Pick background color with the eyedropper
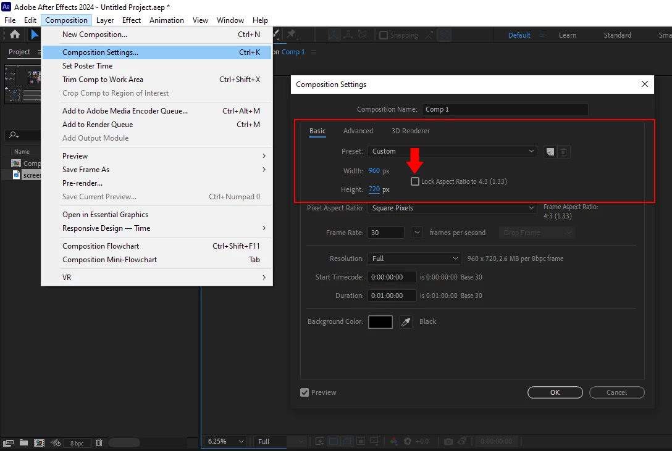Screen dimensions: 672x451 [405, 322]
